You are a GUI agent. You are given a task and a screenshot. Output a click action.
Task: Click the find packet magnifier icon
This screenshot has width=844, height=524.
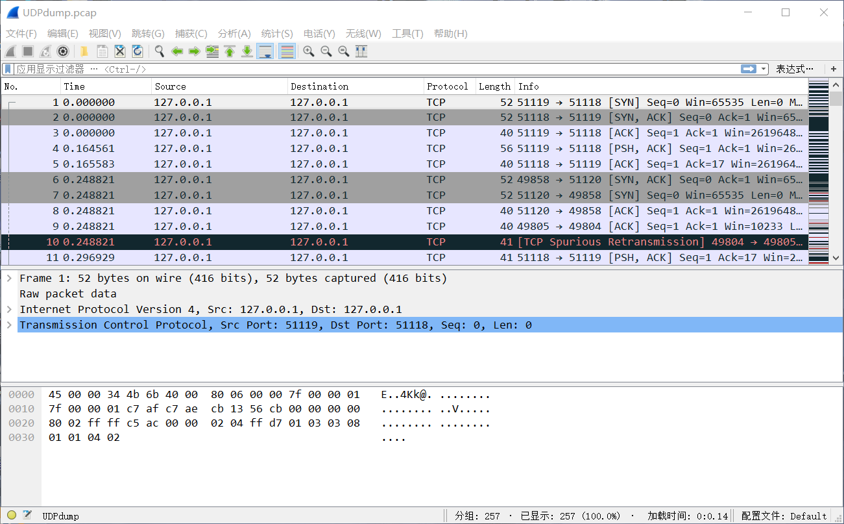tap(159, 51)
